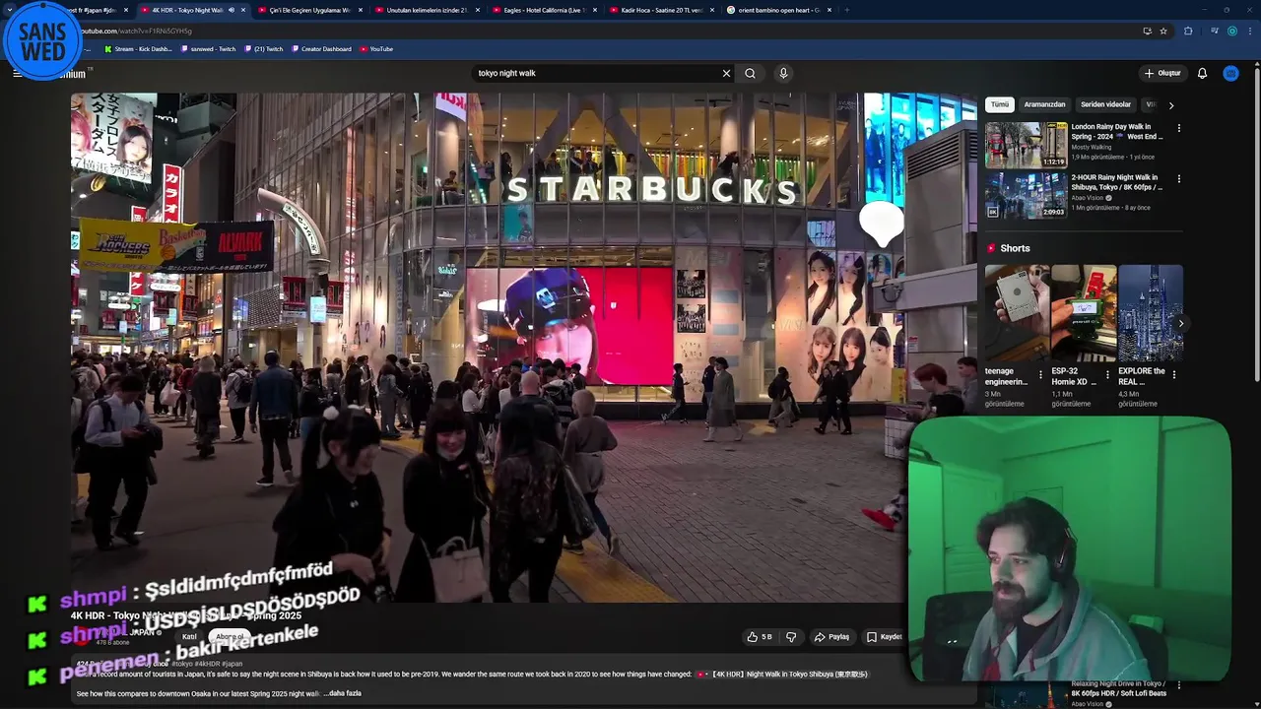
Task: Share the video using Paylaş
Action: coord(831,637)
